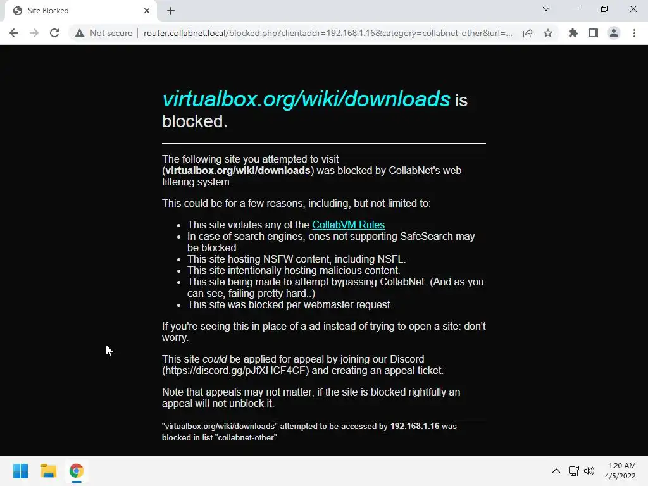Open the Windows Start menu
The width and height of the screenshot is (648, 486).
pyautogui.click(x=21, y=471)
